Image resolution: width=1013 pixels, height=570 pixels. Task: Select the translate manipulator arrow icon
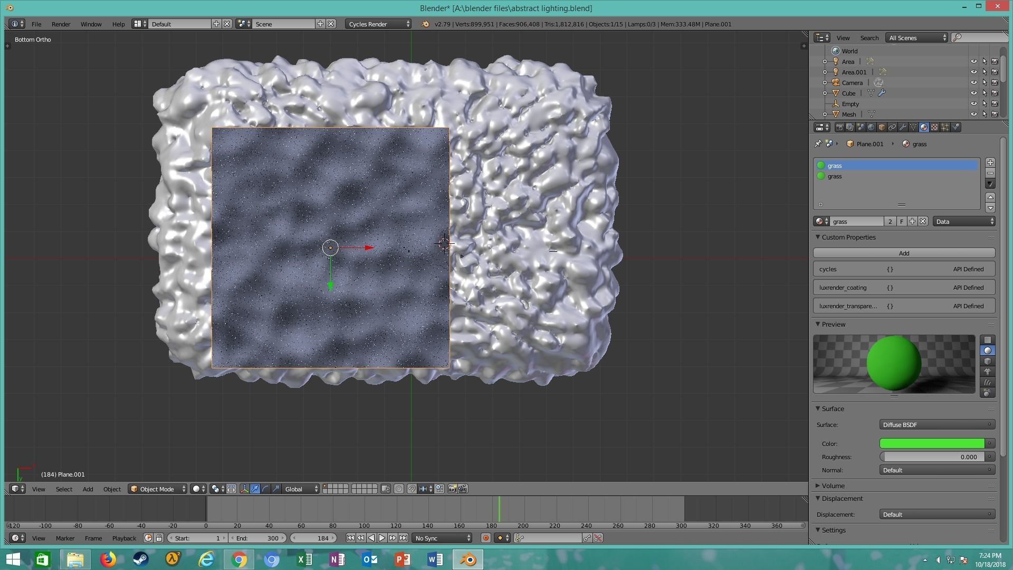[255, 489]
